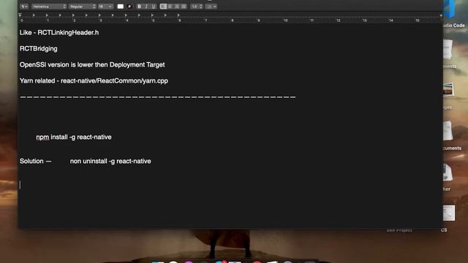
Task: Align text right
Action: [x=177, y=7]
